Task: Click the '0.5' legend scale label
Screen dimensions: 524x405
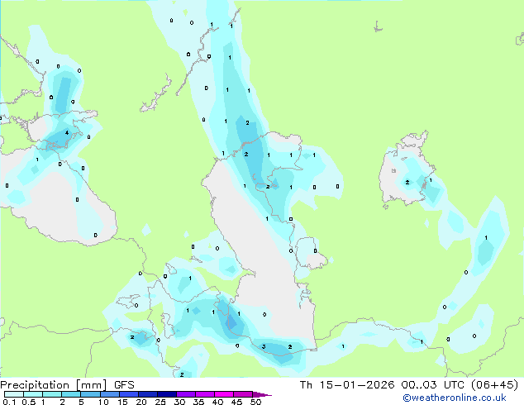Action: click(28, 402)
